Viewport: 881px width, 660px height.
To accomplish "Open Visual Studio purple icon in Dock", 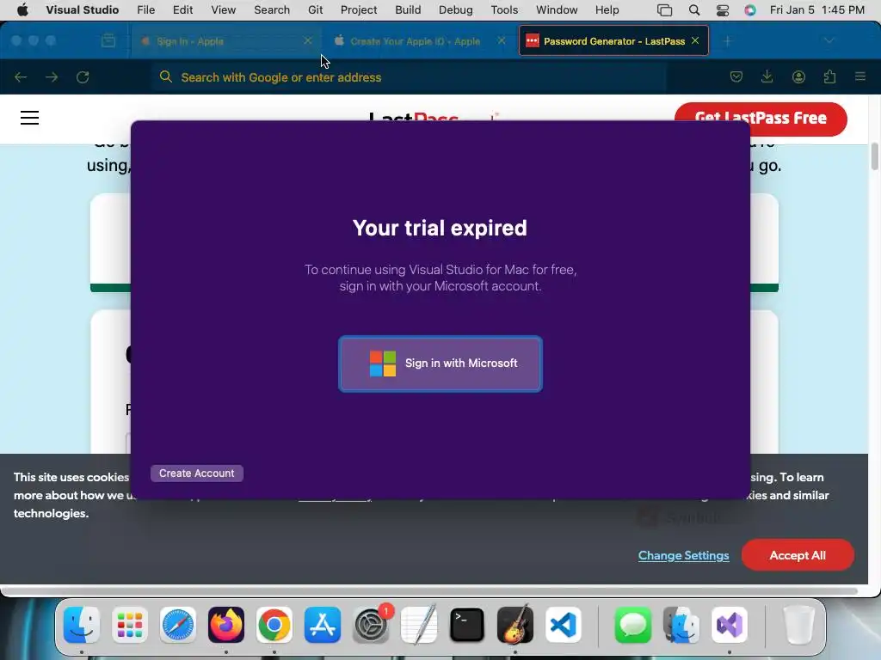I will 730,625.
